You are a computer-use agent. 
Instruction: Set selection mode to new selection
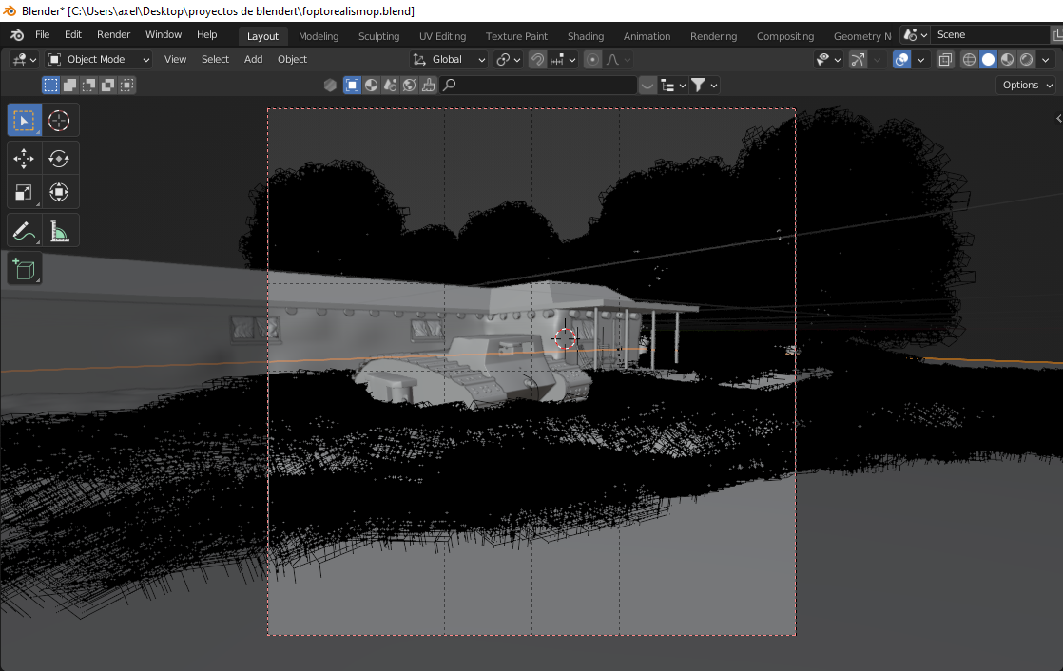coord(50,85)
